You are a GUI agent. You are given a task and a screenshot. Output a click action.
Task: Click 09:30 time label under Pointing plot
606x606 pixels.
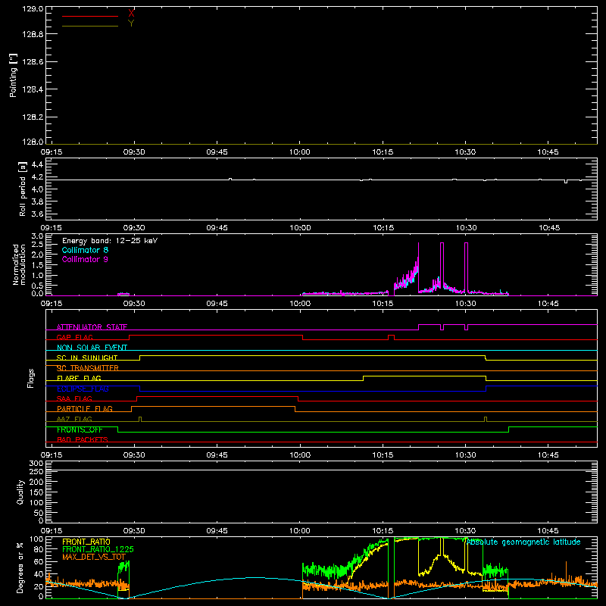[x=134, y=152]
